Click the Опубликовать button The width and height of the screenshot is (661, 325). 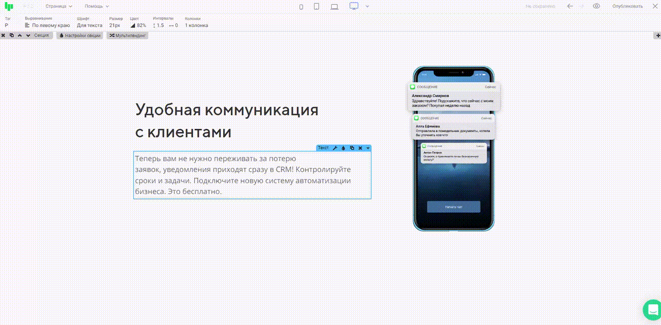627,6
